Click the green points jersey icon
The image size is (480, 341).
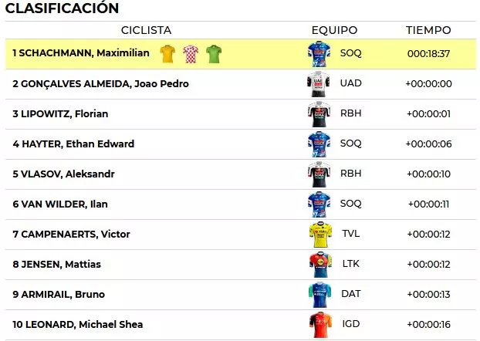[213, 54]
